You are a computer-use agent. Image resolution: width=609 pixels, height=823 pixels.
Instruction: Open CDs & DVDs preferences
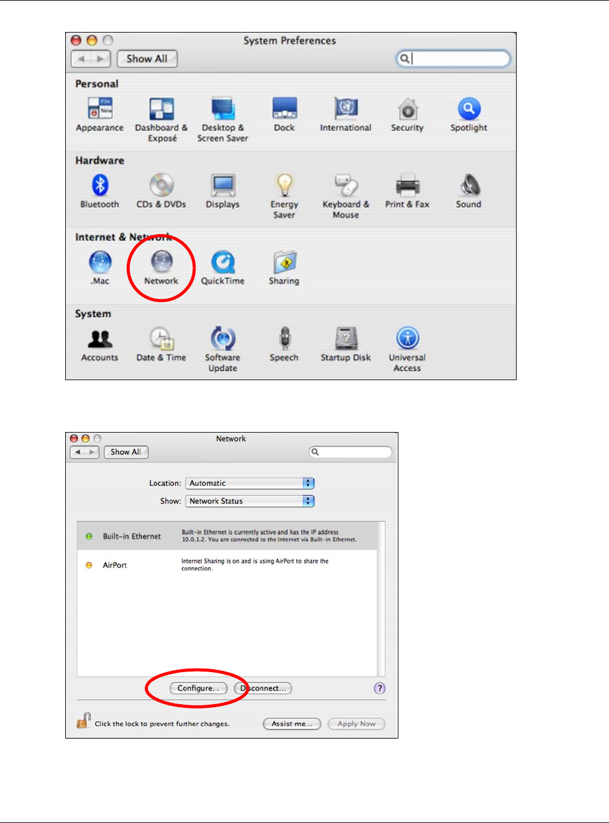click(161, 191)
